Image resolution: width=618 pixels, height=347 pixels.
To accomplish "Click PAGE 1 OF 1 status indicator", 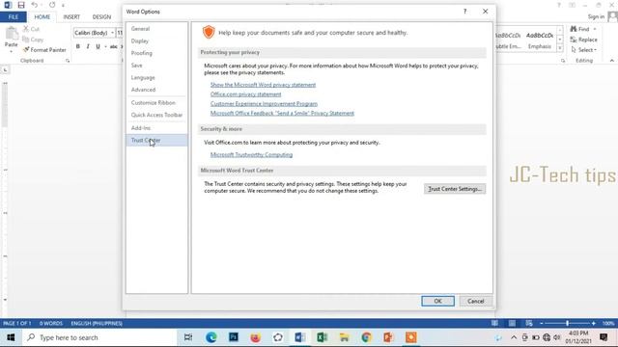I will [17, 324].
